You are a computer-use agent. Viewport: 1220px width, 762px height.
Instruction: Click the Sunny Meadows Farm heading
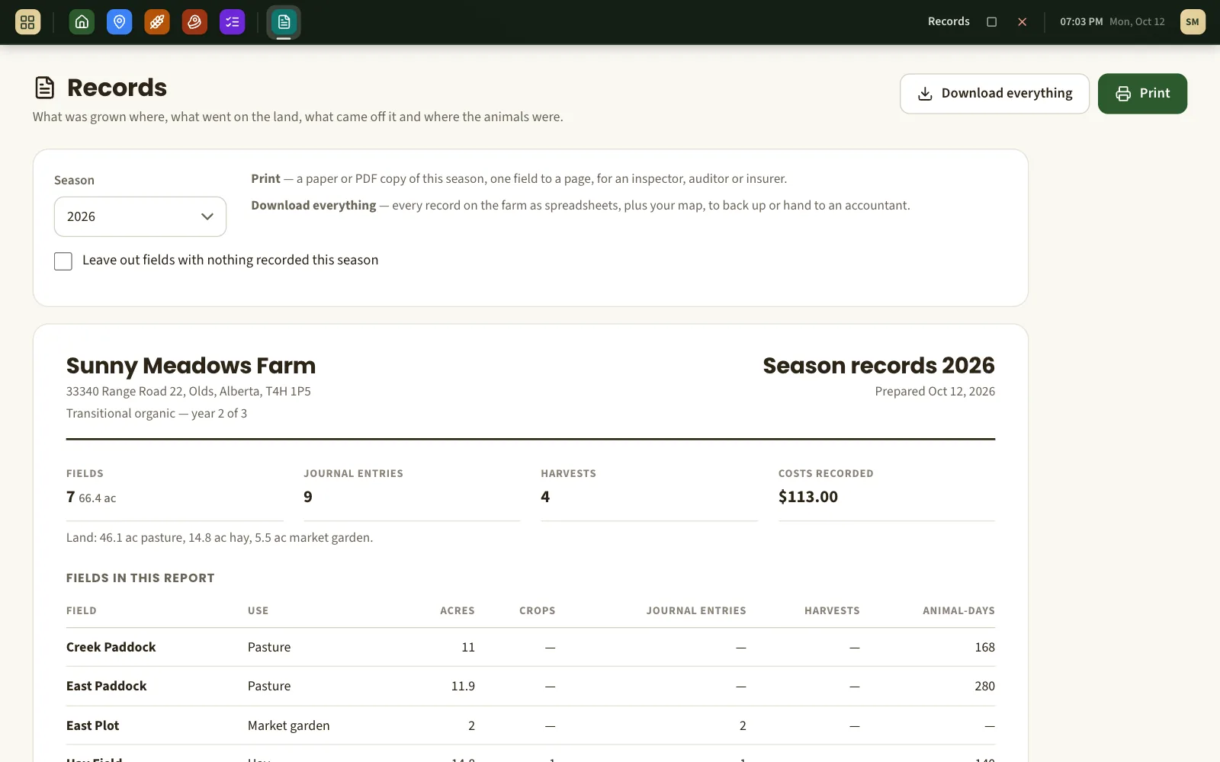191,366
